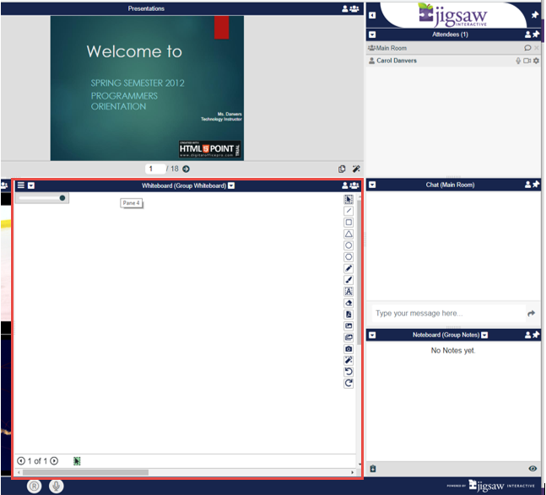Select the line drawing tool
Screen dimensions: 546x495
pyautogui.click(x=349, y=211)
